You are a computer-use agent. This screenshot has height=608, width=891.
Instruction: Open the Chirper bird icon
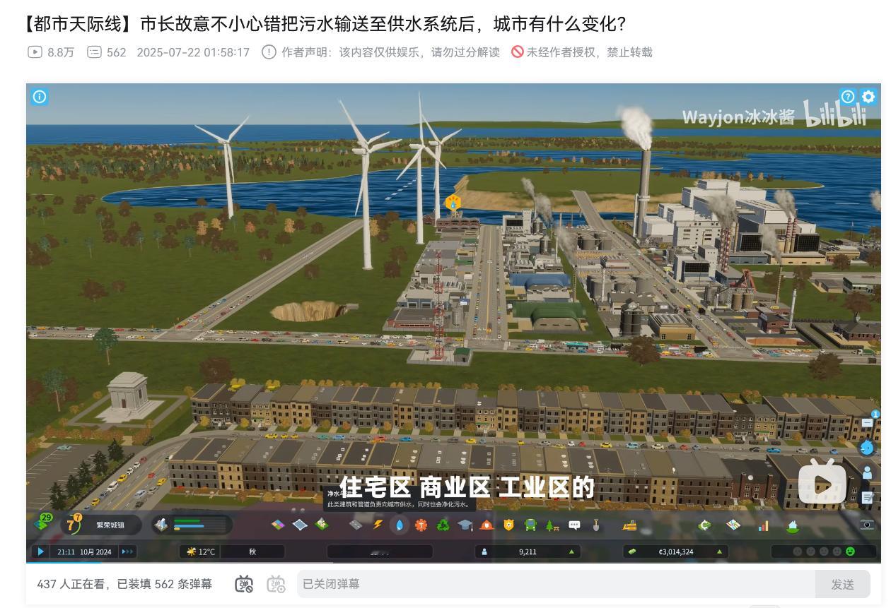point(867,448)
